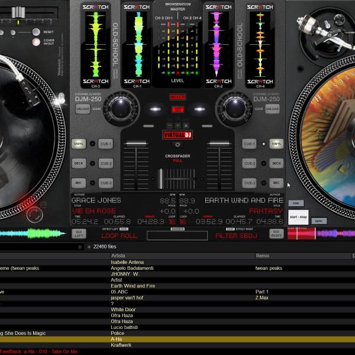The width and height of the screenshot is (355, 355).
Task: Click the right deck cue button
Action: tap(296, 203)
